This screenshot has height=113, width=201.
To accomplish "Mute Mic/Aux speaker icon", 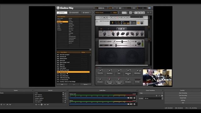I will 131,104.
